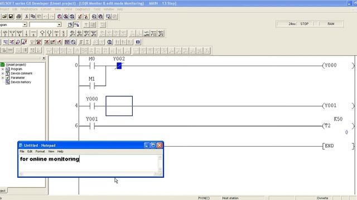Click the Print icon in toolbar
This screenshot has width=357, height=200.
tap(18, 16)
